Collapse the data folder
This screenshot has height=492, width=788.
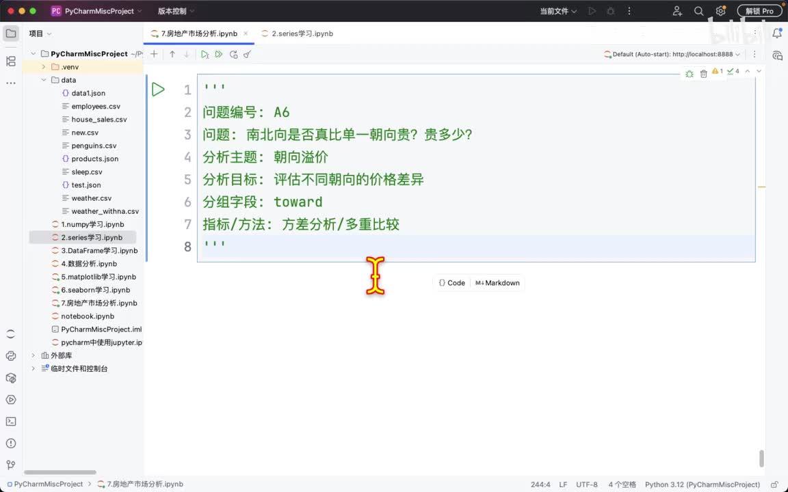click(44, 80)
